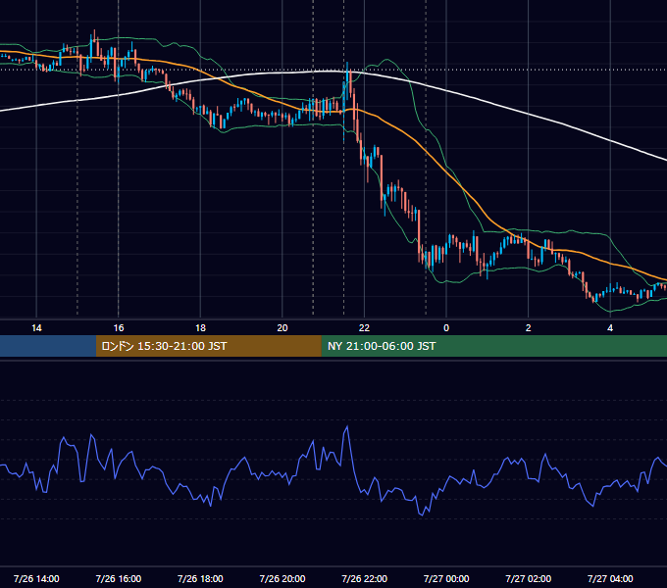The width and height of the screenshot is (667, 588).
Task: Click the oscillator's highest peak near 22:00
Action: [347, 427]
